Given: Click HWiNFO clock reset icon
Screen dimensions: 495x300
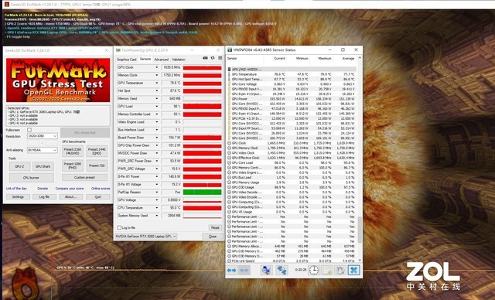Looking at the screenshot, I should pyautogui.click(x=314, y=270).
